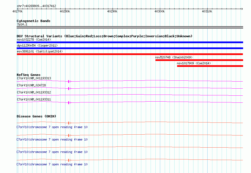
Task: Click transcript label C7orf10|NM_001193313
Action: tap(34, 78)
